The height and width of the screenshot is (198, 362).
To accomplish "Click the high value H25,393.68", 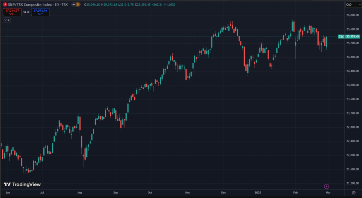I will pyautogui.click(x=109, y=5).
